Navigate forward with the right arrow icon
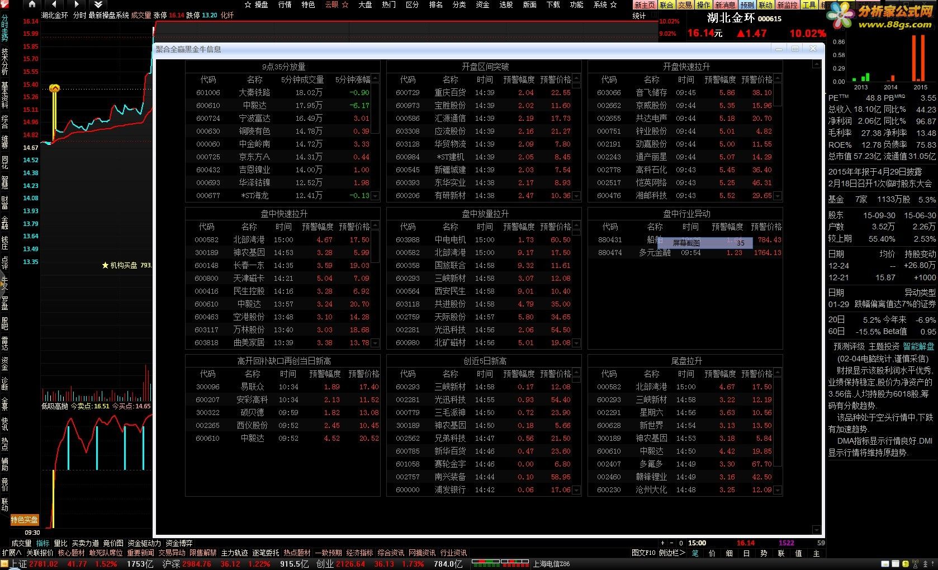The width and height of the screenshot is (938, 570). (77, 4)
